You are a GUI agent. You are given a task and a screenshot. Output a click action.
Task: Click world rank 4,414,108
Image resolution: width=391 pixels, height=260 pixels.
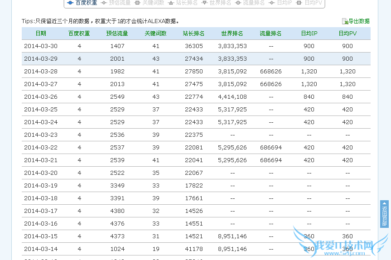click(x=232, y=97)
